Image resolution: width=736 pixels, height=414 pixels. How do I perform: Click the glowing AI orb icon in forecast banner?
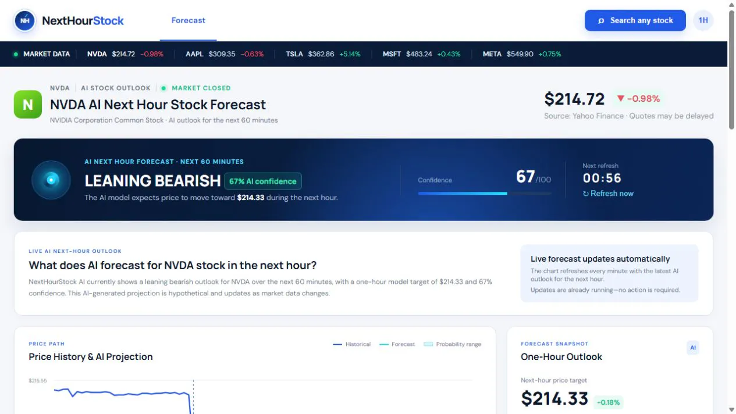51,180
